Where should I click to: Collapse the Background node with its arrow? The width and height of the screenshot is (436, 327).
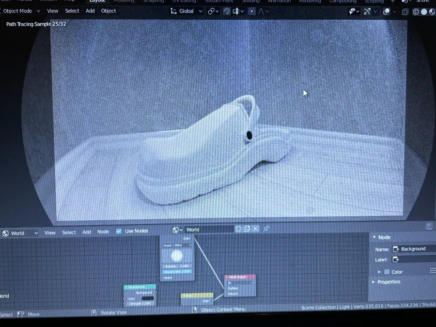tap(126, 287)
